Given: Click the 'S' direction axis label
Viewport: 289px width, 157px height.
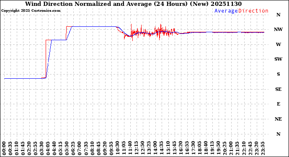Looking at the screenshot, I should pos(278,74).
